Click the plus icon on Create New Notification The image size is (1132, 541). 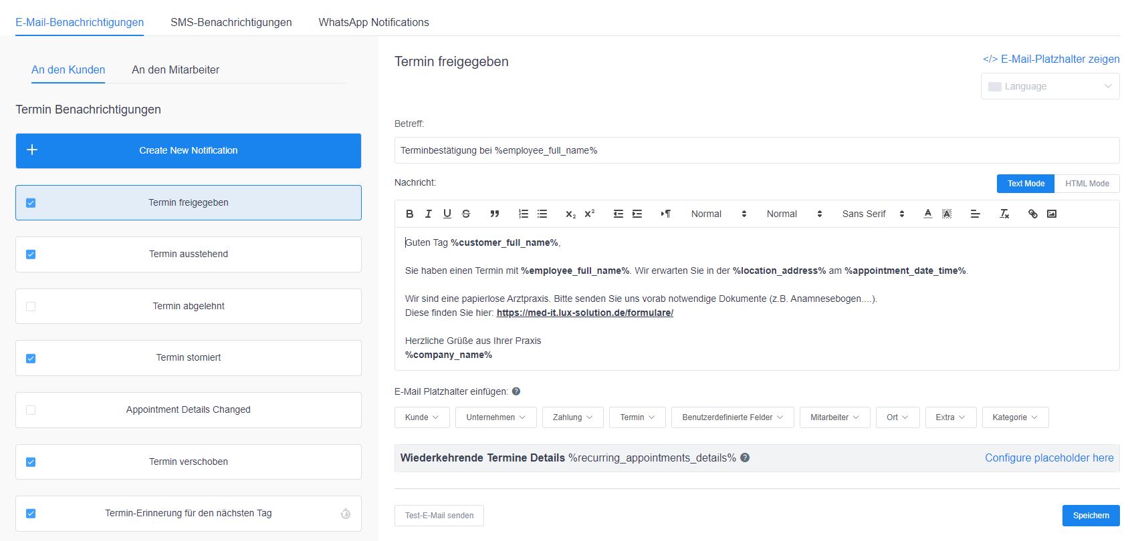(31, 150)
